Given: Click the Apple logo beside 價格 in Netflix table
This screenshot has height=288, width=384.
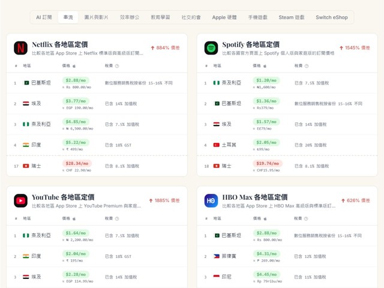Looking at the screenshot, I should (x=74, y=66).
